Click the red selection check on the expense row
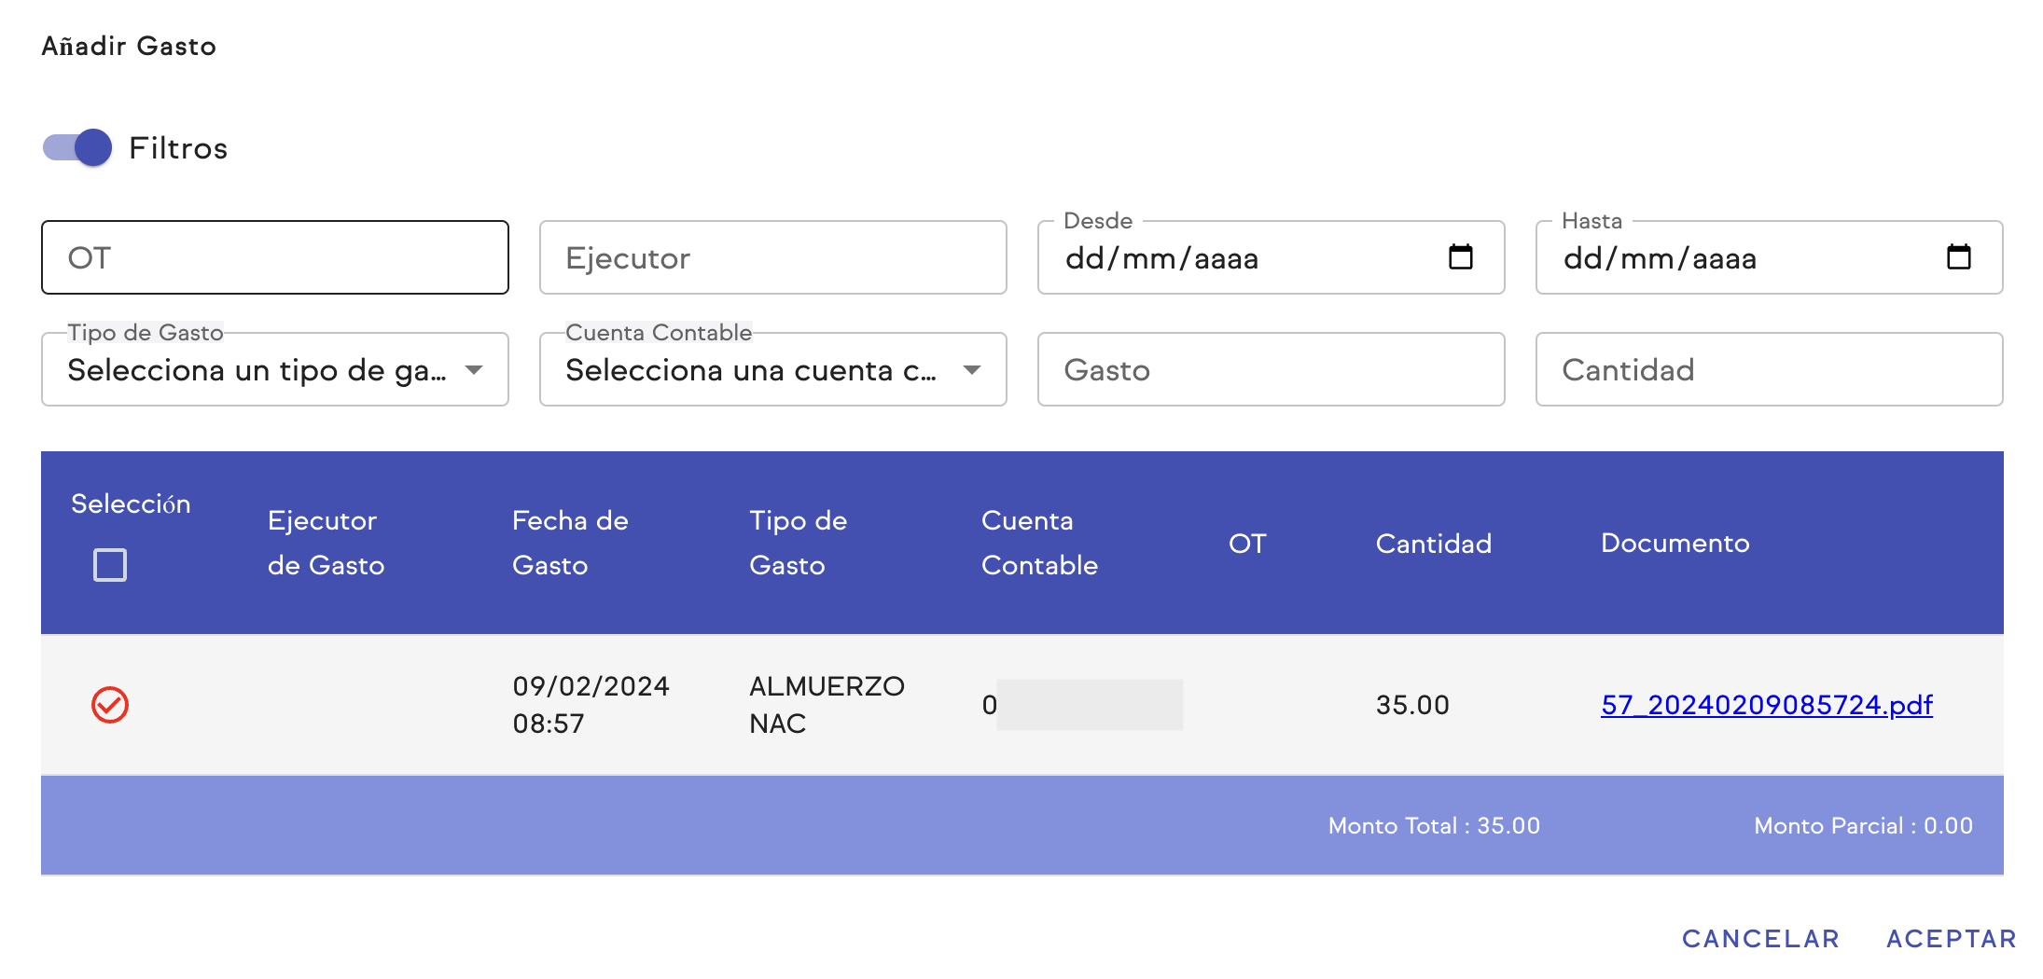2043x979 pixels. [x=110, y=706]
